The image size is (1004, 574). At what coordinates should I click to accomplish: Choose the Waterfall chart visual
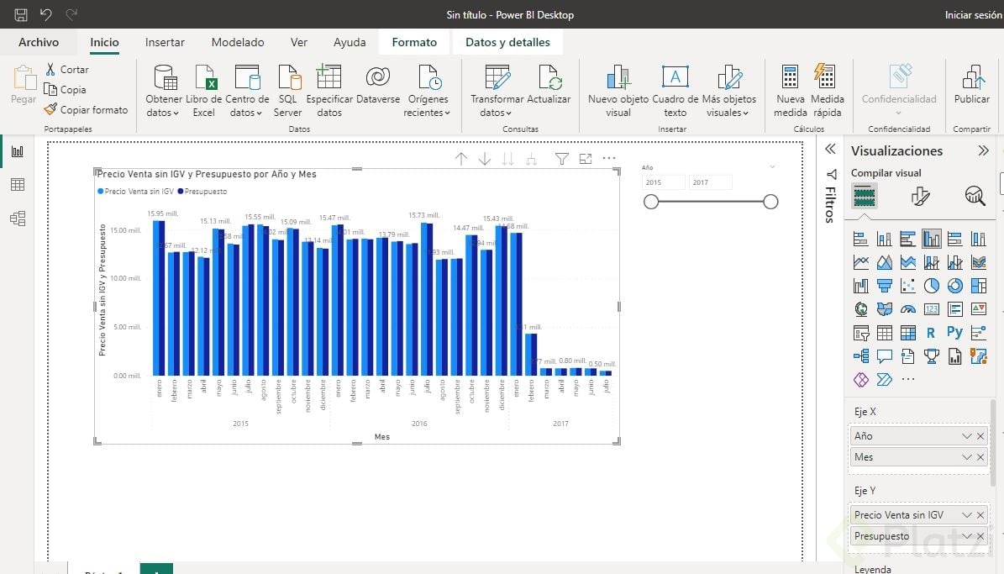[860, 286]
